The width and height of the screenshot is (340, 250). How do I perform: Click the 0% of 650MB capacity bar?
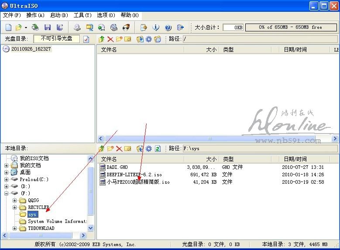coord(290,27)
